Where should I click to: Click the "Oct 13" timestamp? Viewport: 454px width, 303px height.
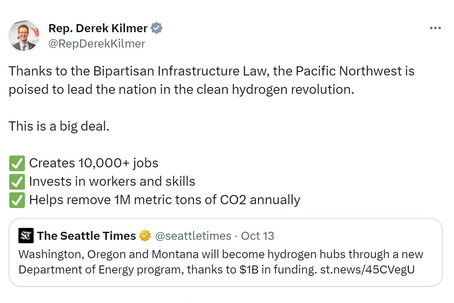coord(258,236)
